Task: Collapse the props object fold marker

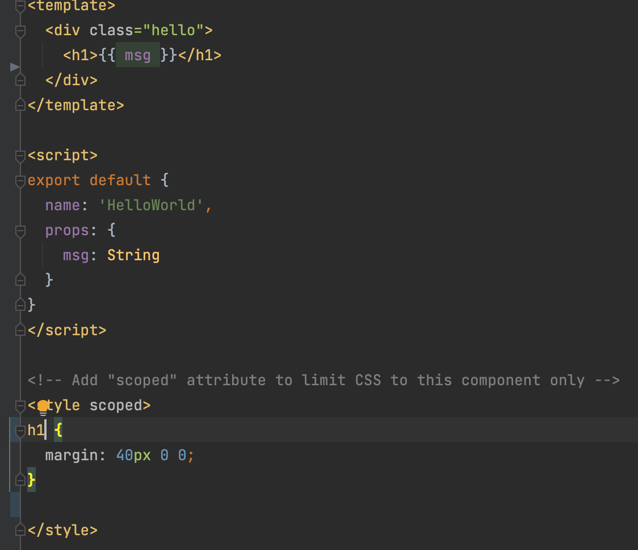Action: tap(20, 231)
